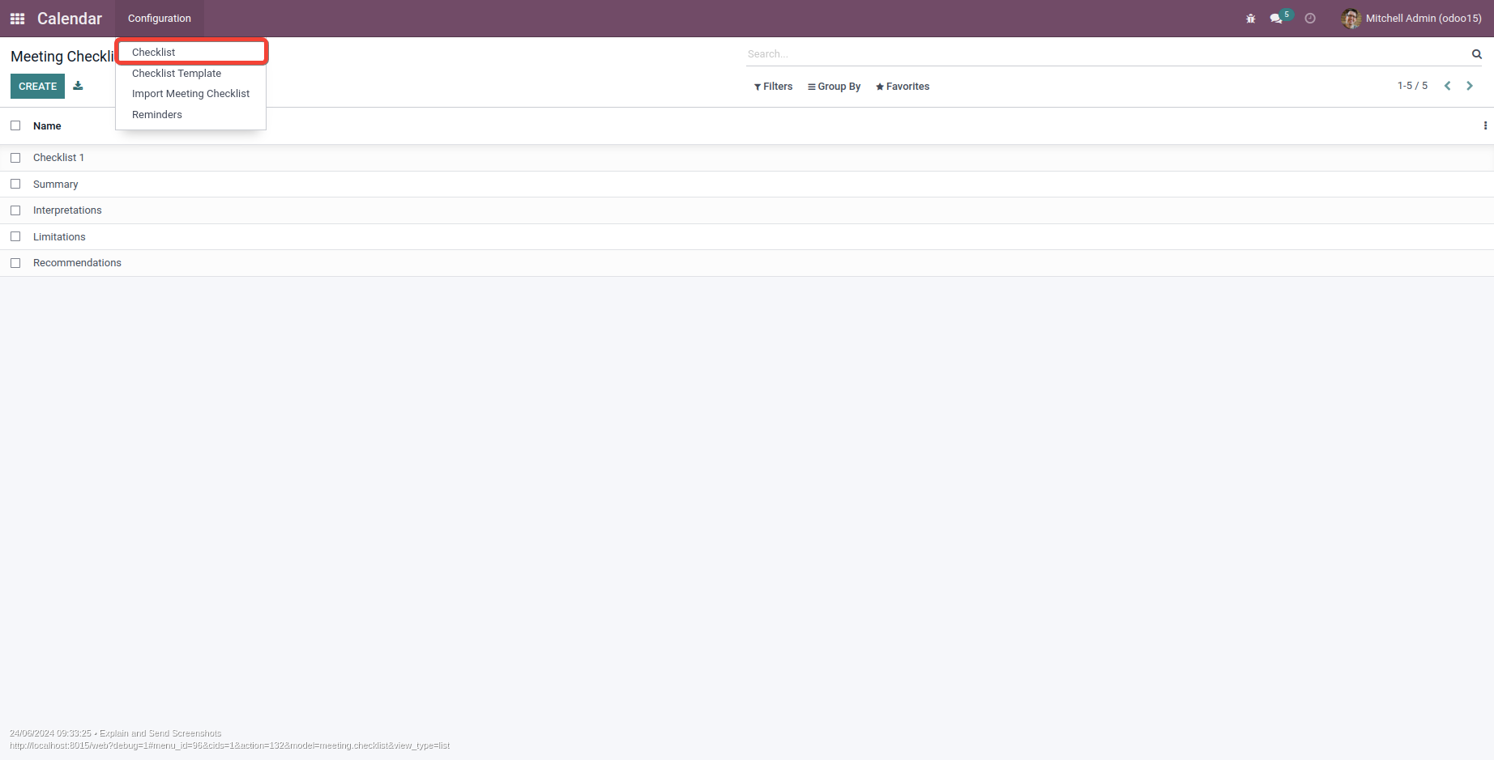Open the Group By dropdown
The width and height of the screenshot is (1494, 760).
point(835,87)
